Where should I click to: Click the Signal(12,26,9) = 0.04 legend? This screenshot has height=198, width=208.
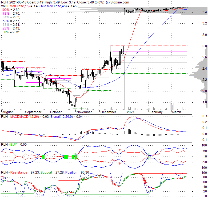point(66,117)
